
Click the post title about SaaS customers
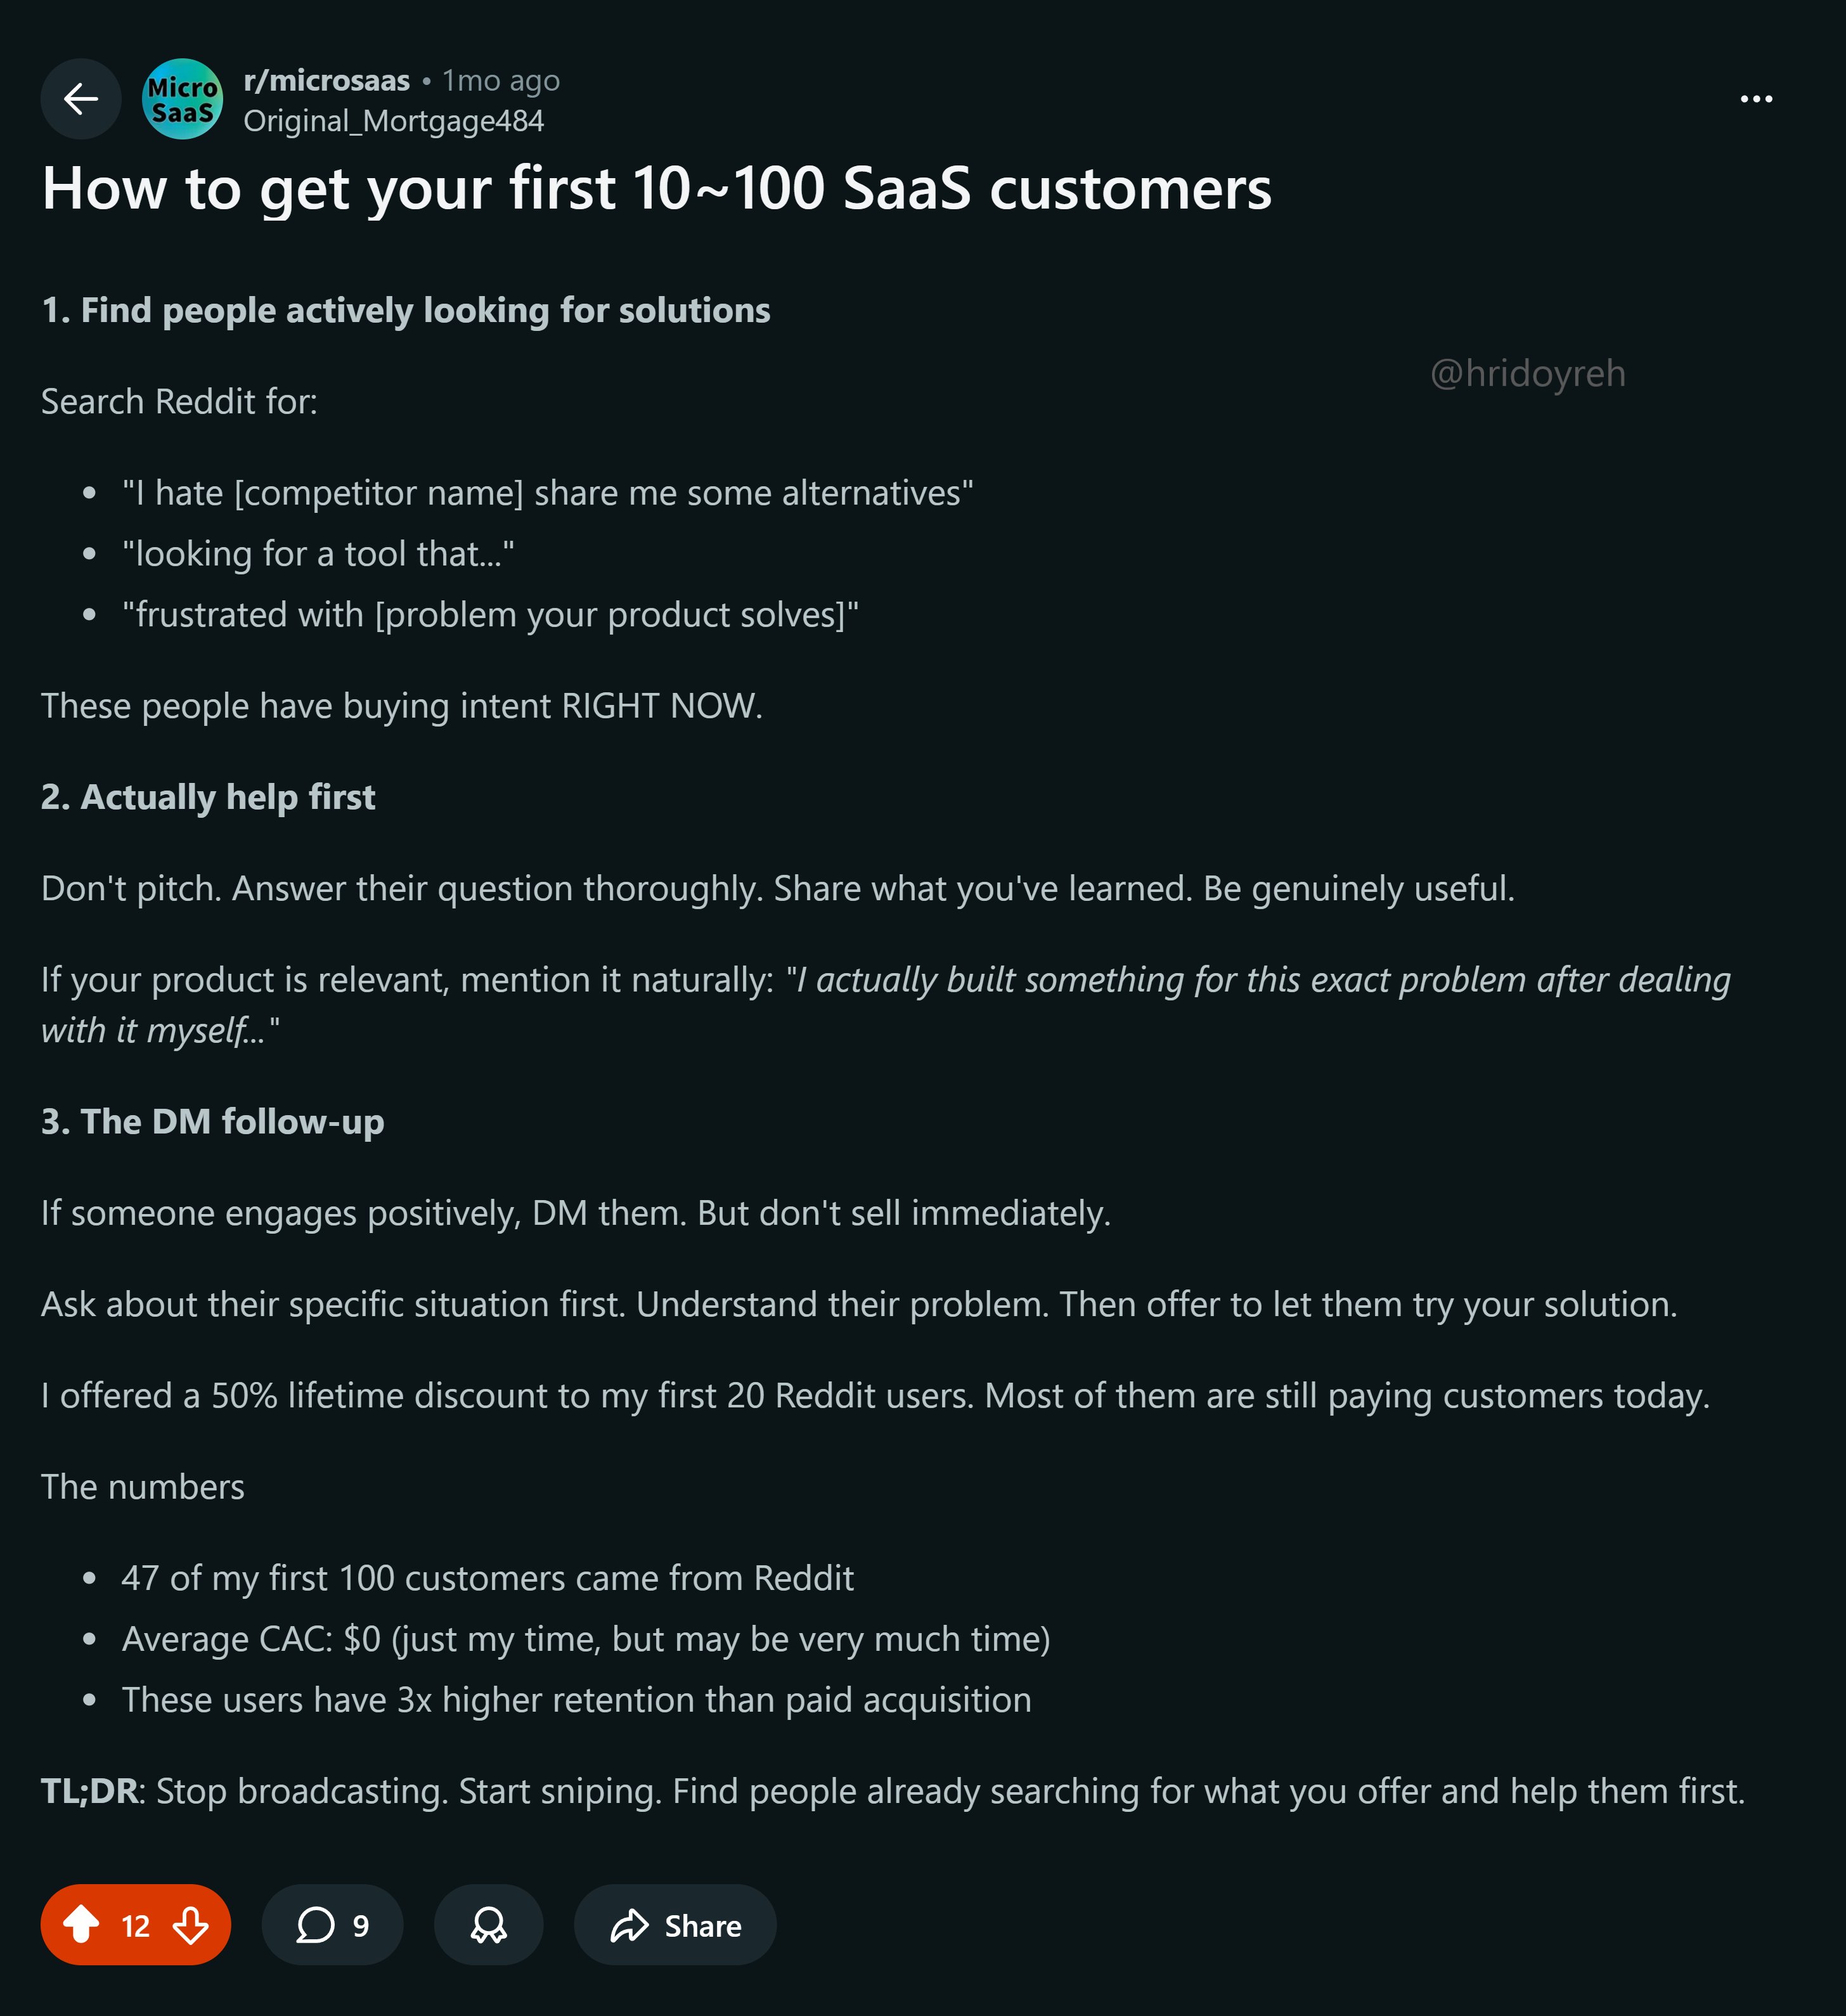coord(656,188)
